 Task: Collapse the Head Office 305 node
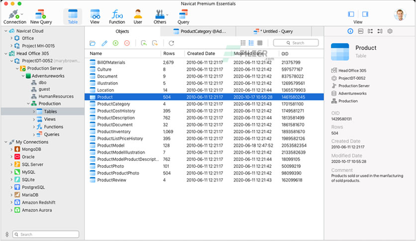(6, 53)
